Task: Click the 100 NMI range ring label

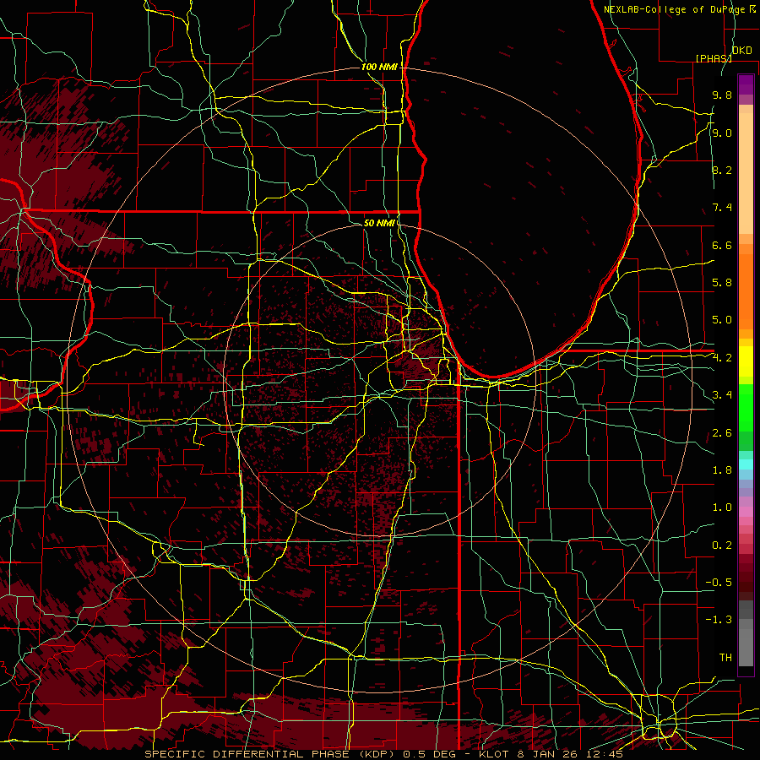Action: tap(379, 67)
